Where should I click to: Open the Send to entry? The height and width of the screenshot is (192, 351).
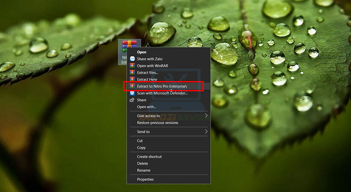(x=169, y=132)
